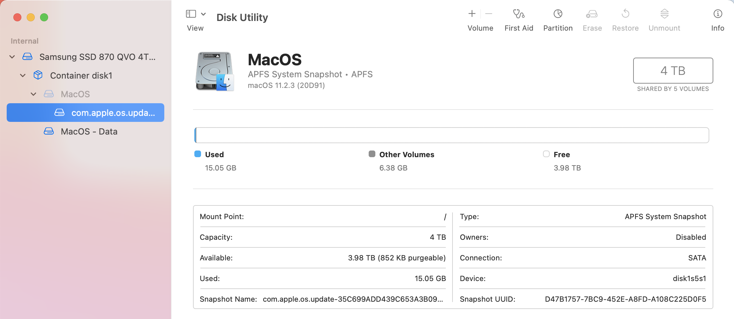This screenshot has height=319, width=734.
Task: Select the Container disk1 cube icon
Action: pyautogui.click(x=38, y=75)
